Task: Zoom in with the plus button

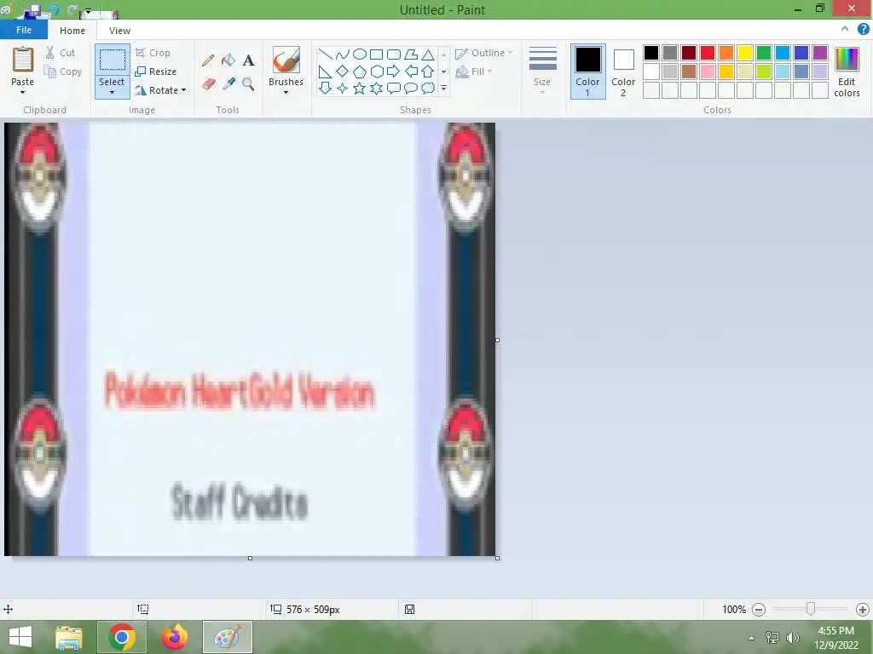Action: click(863, 610)
